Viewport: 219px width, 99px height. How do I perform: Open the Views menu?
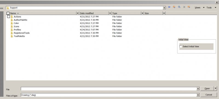coord(200,8)
